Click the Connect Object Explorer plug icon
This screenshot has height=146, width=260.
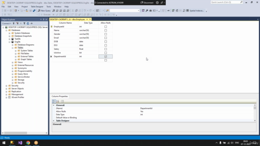[14, 24]
